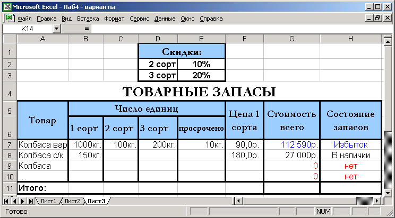Select column H header
395x218 pixels.
pyautogui.click(x=351, y=39)
